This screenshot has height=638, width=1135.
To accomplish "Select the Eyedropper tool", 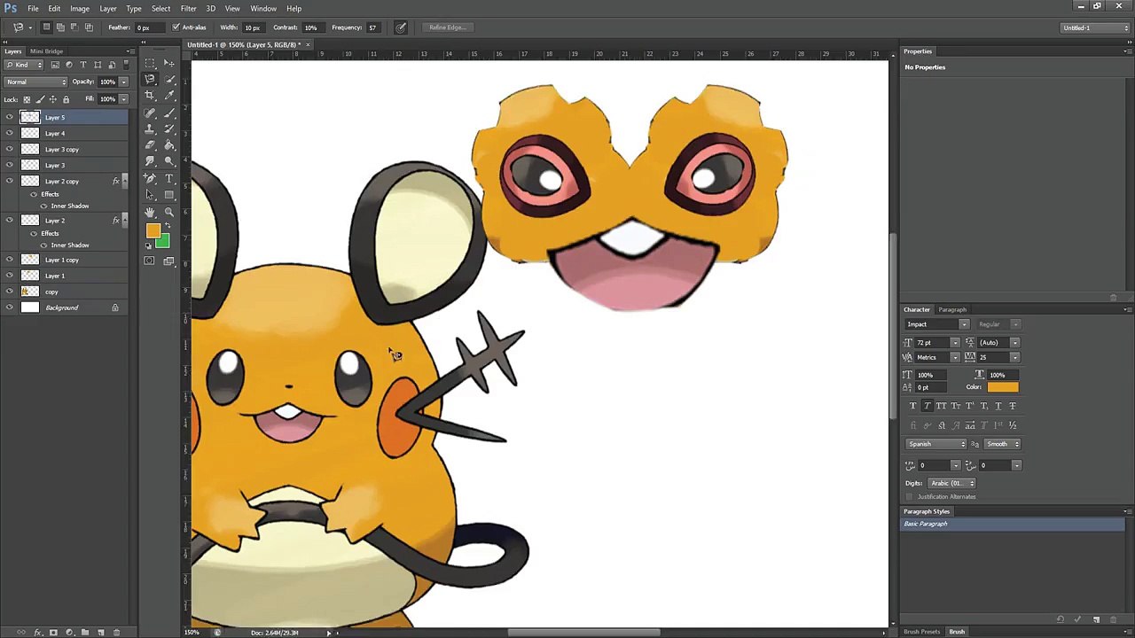I will [x=169, y=95].
